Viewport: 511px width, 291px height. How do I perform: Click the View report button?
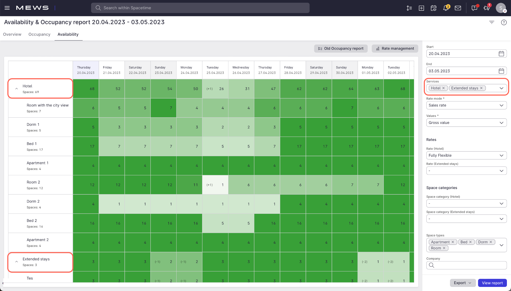click(x=492, y=283)
